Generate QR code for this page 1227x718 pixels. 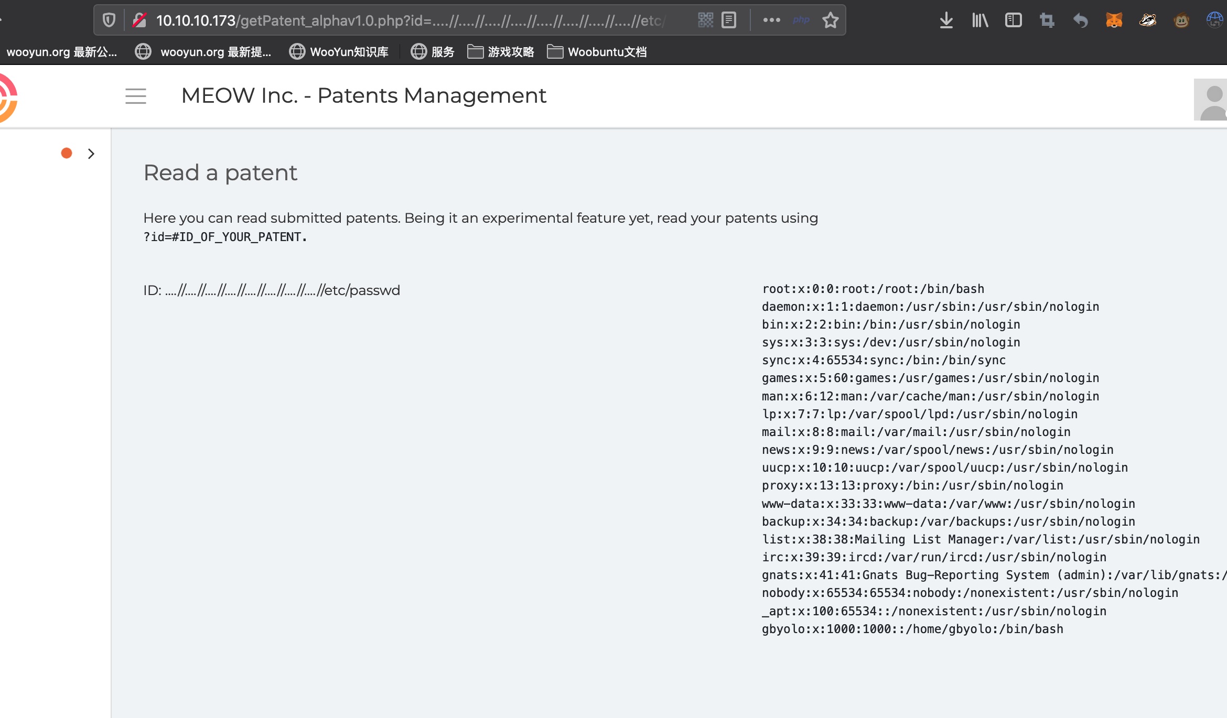point(705,20)
